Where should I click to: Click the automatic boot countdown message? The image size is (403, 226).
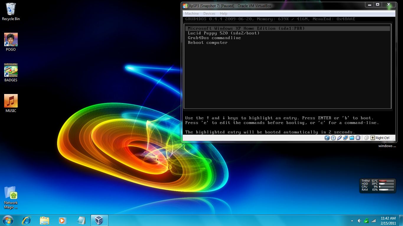[270, 132]
